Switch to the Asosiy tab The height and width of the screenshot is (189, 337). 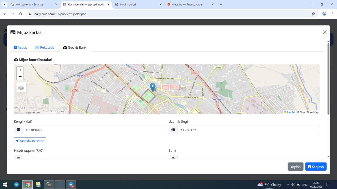[x=21, y=48]
